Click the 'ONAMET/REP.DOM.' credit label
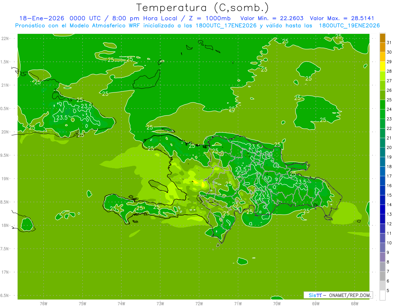The image size is (398, 308). tap(350, 295)
